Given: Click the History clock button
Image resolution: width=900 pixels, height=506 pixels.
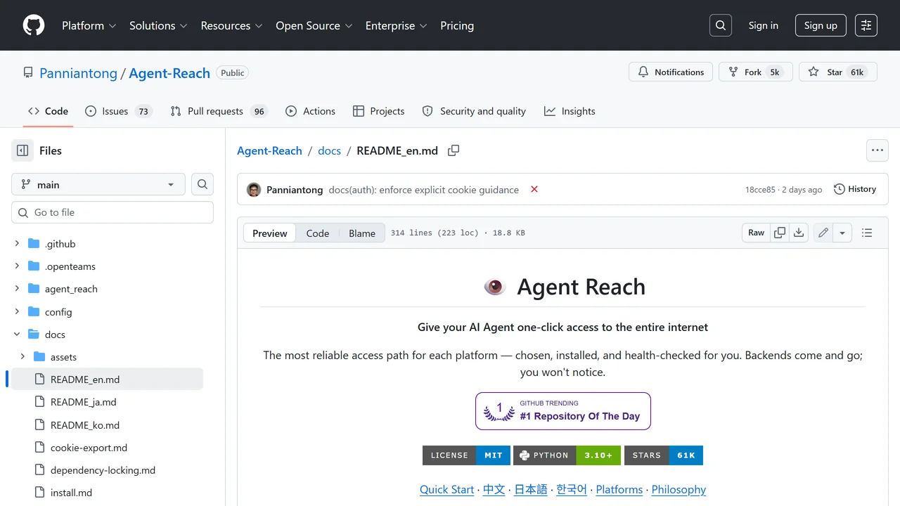Looking at the screenshot, I should [x=855, y=189].
